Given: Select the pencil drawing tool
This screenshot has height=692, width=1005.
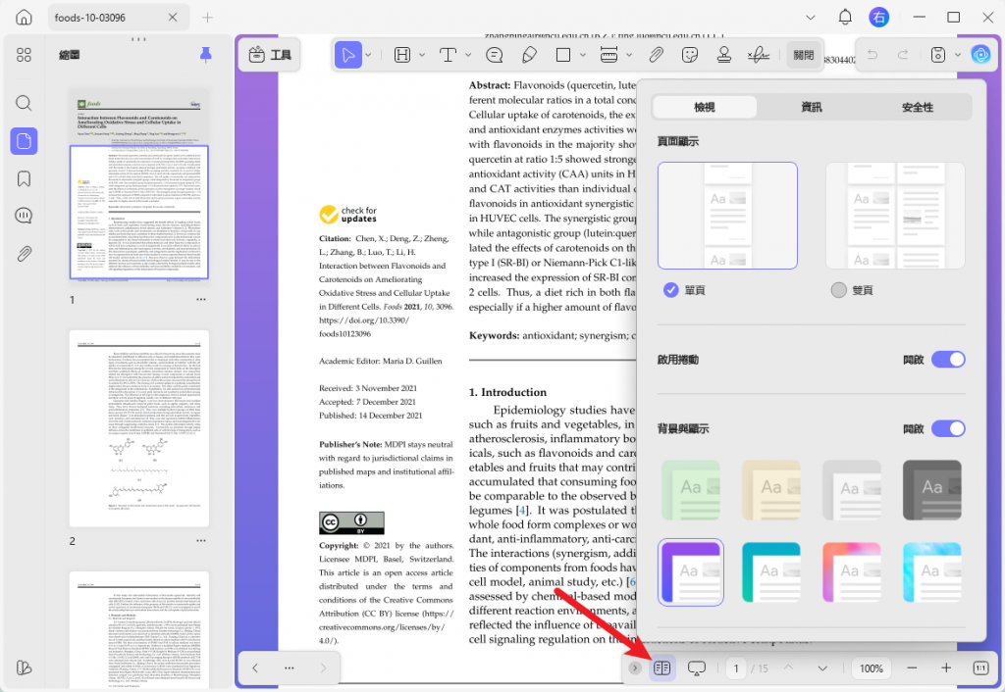Looking at the screenshot, I should [x=529, y=55].
